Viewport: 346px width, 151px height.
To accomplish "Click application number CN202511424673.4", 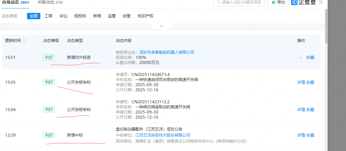I will tap(150, 74).
